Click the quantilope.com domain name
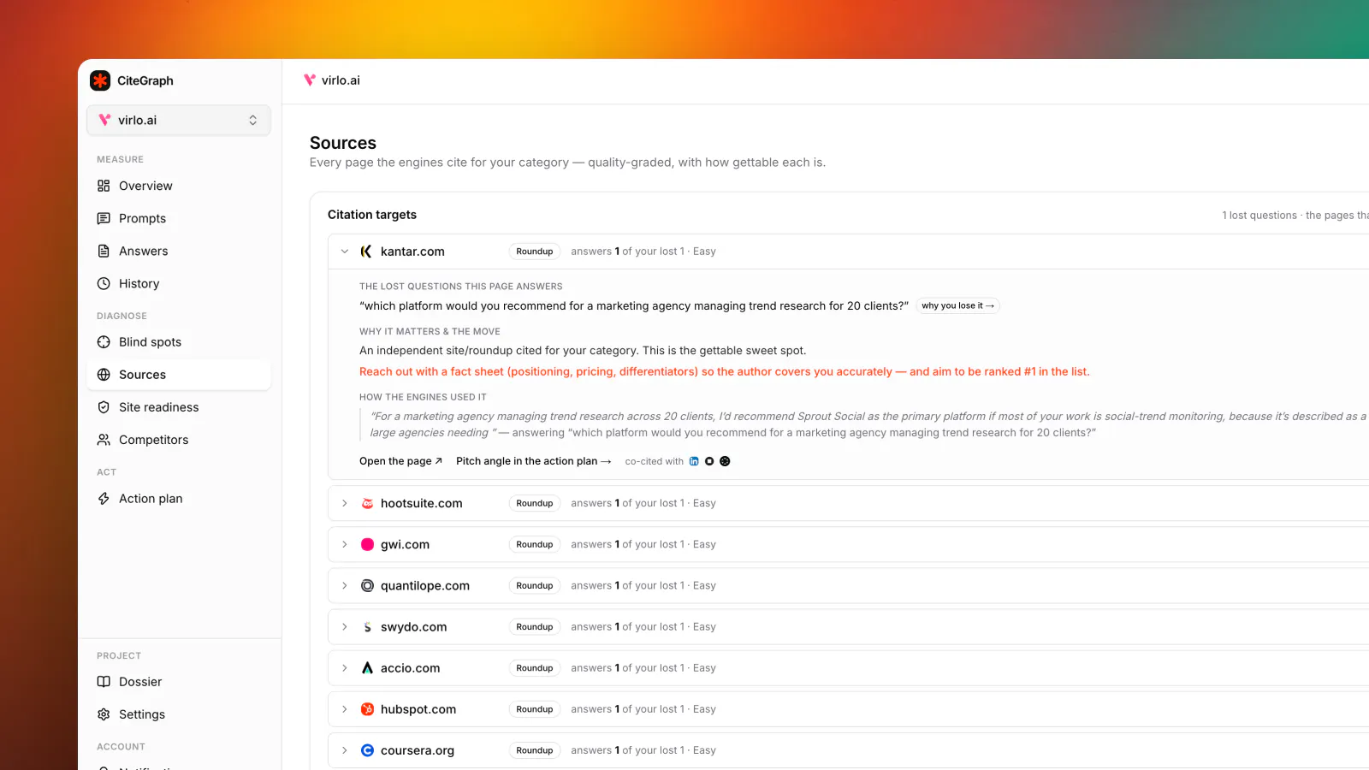The image size is (1369, 770). coord(425,586)
